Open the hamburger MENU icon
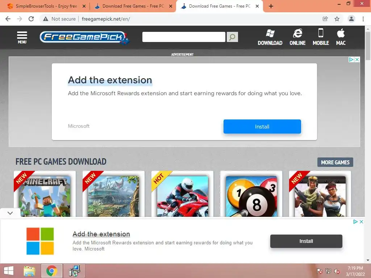371x278 pixels. (x=22, y=37)
